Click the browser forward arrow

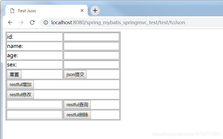[21, 22]
